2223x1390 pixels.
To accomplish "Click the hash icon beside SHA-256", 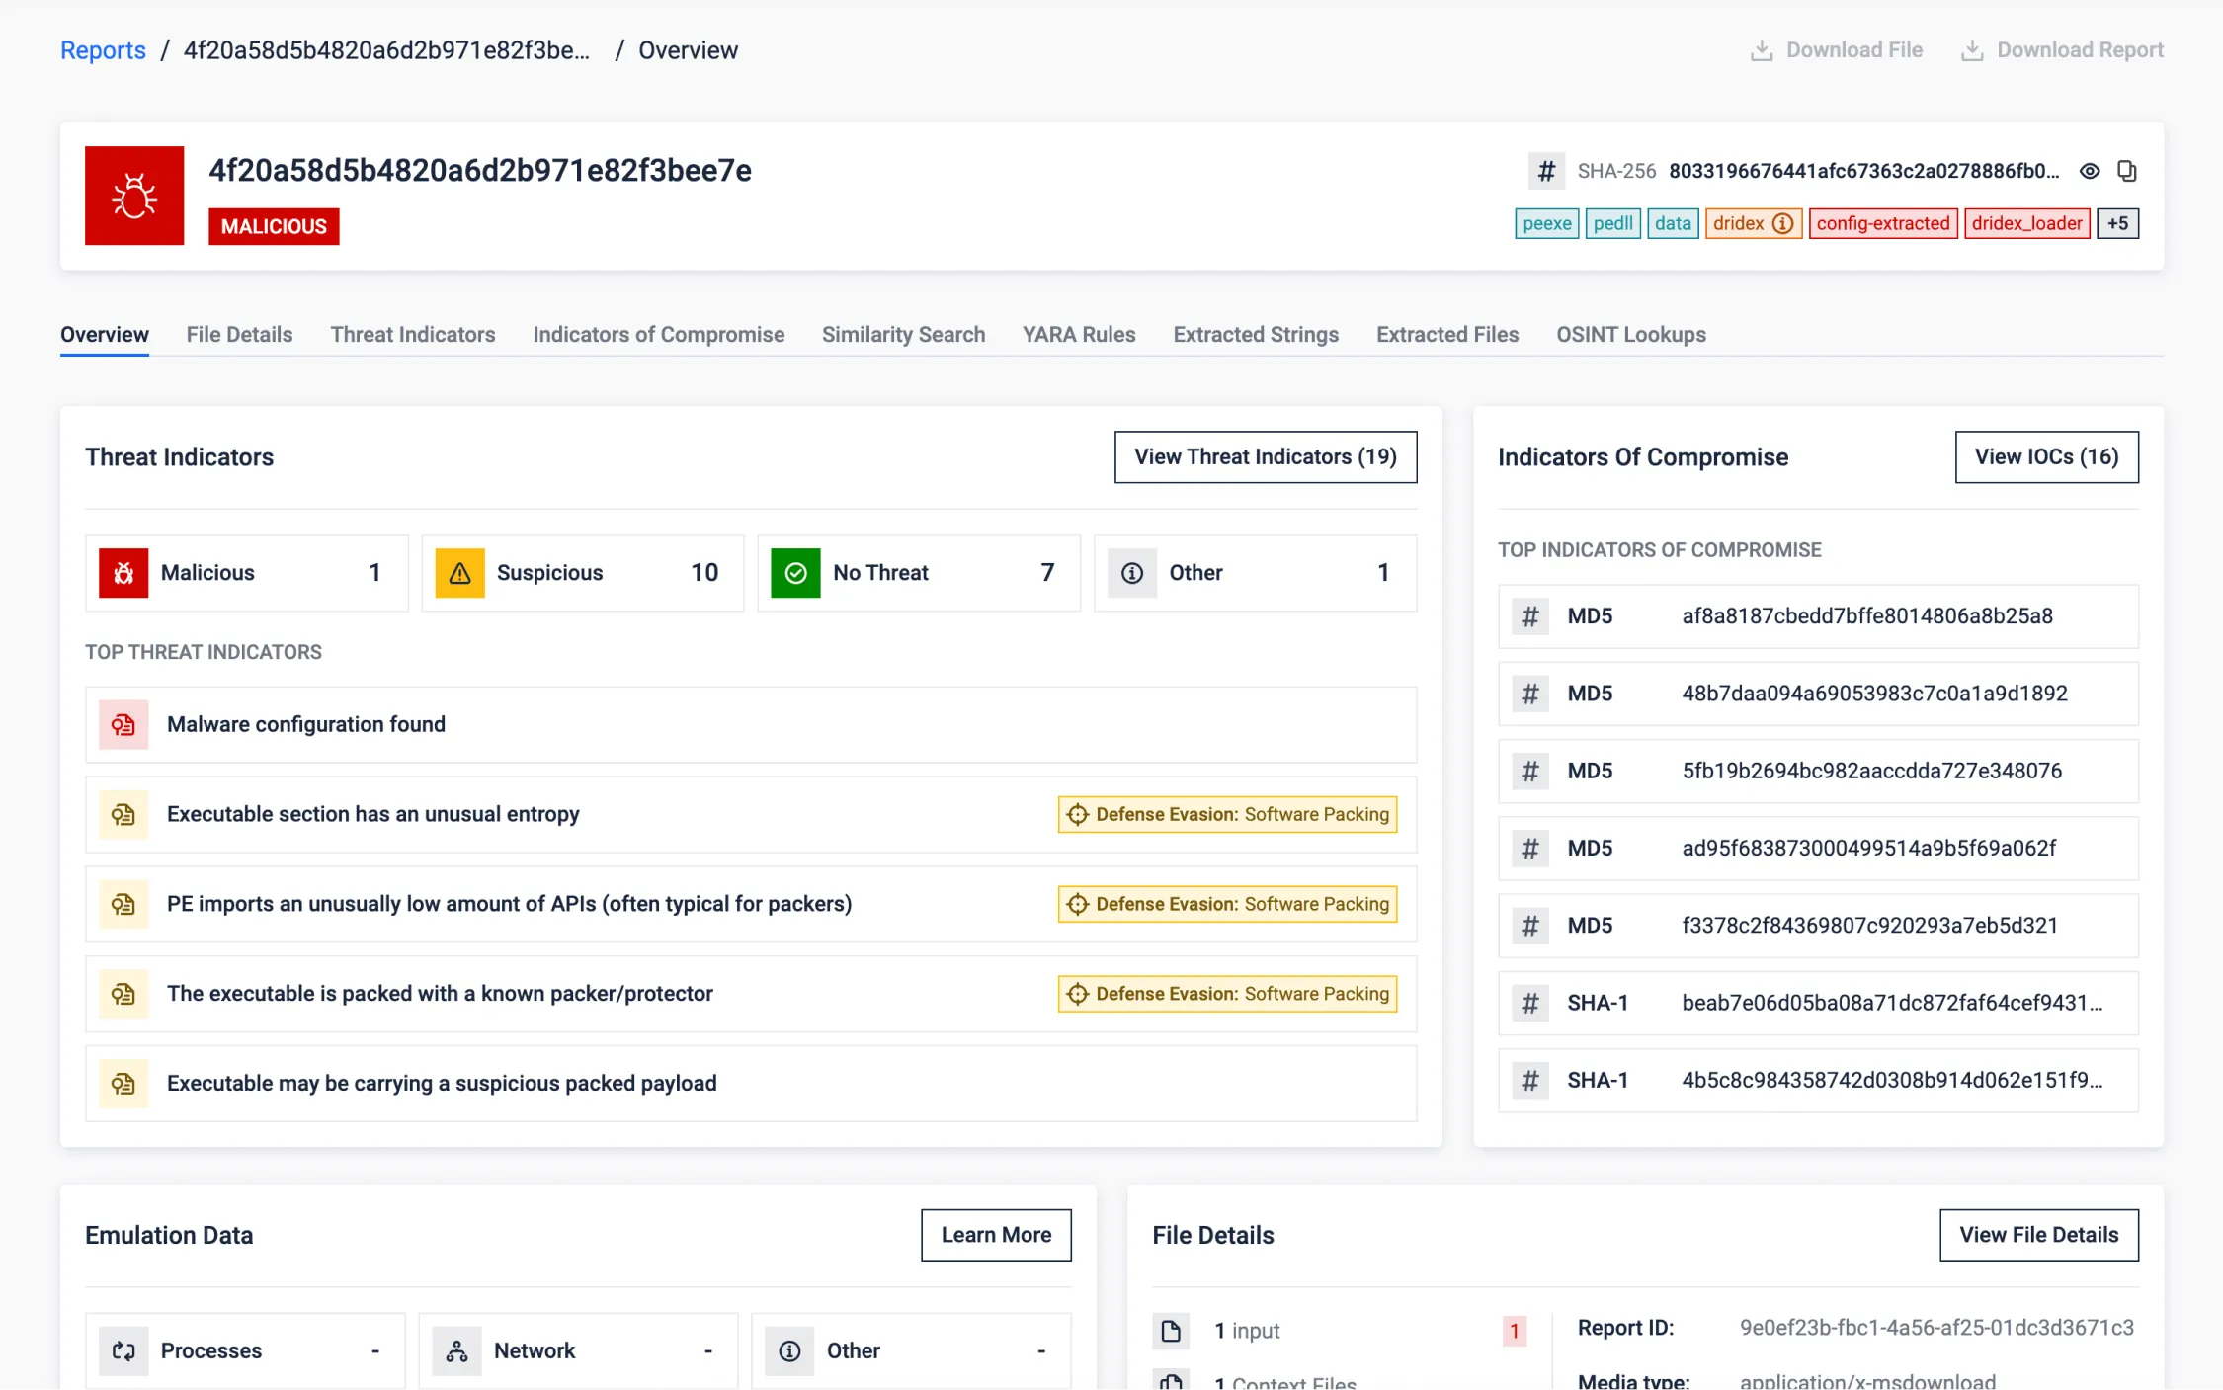I will tap(1546, 171).
